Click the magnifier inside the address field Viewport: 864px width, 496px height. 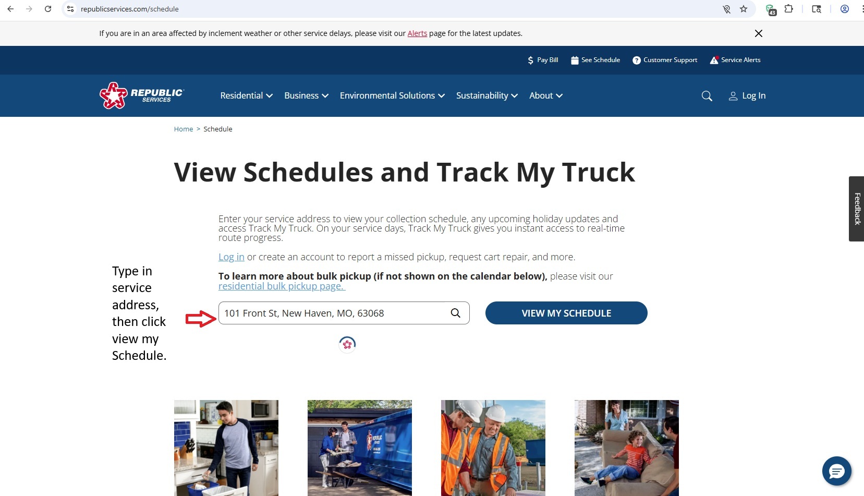point(455,313)
